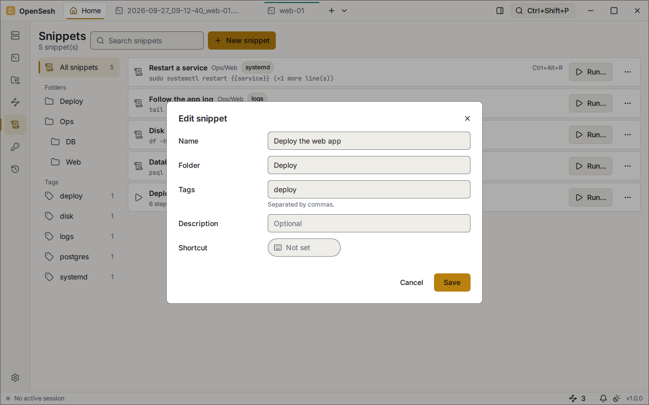Screen dimensions: 649x405
Task: Open the terminal icon in the sidebar
Action: click(x=15, y=58)
